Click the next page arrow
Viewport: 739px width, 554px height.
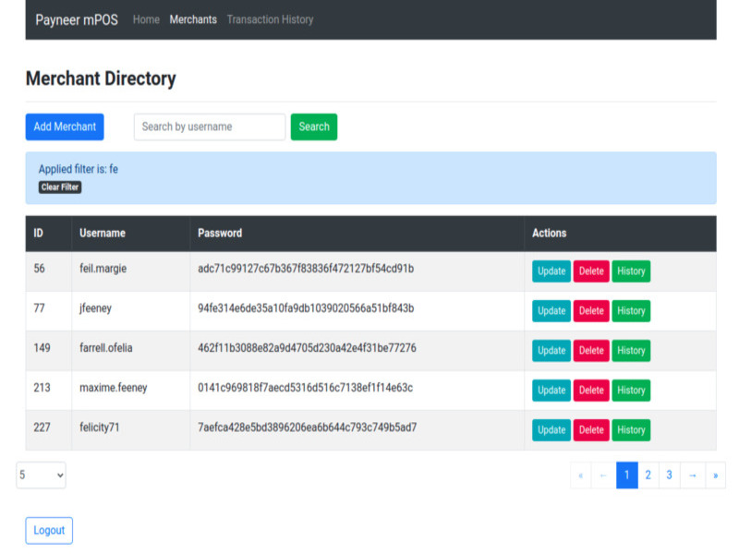coord(693,475)
